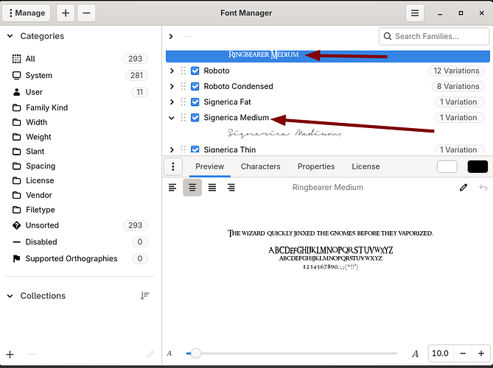Collapse the Signerica Medium family row
The width and height of the screenshot is (493, 368).
click(x=172, y=118)
